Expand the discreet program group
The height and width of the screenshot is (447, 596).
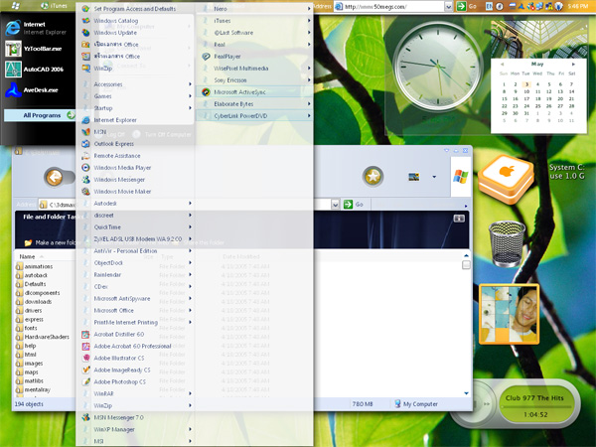[137, 216]
